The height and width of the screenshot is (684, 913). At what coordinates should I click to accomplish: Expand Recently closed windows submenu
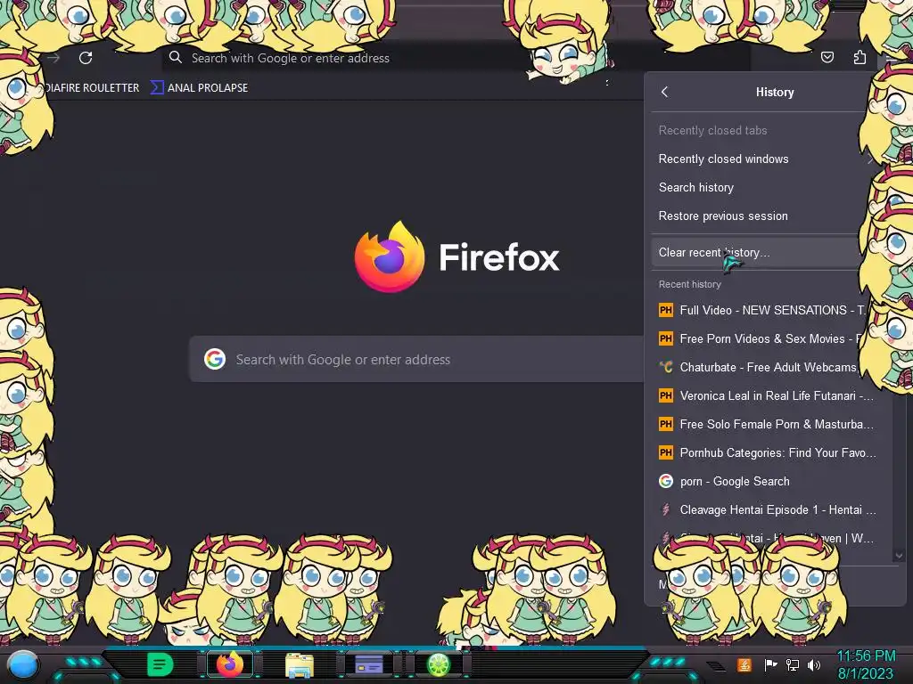763,159
